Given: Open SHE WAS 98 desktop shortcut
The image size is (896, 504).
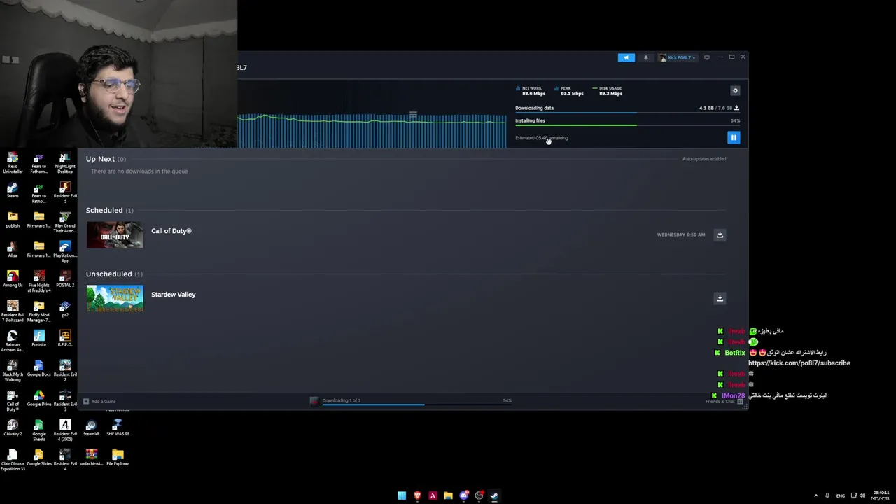Looking at the screenshot, I should tap(118, 428).
